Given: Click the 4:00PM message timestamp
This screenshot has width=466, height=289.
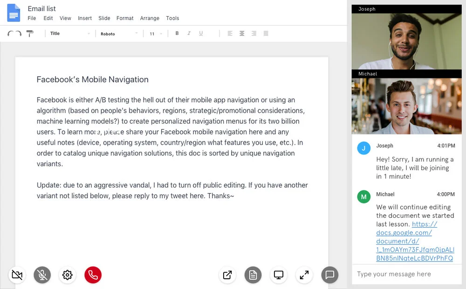Looking at the screenshot, I should [445, 195].
